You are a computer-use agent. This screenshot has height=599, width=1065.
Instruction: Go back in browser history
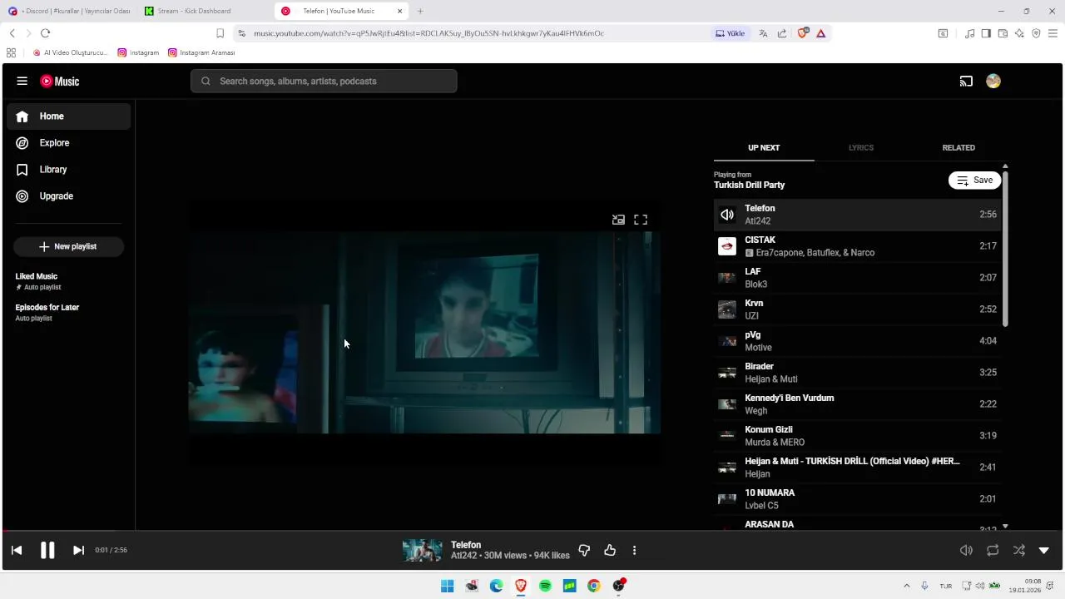(12, 33)
